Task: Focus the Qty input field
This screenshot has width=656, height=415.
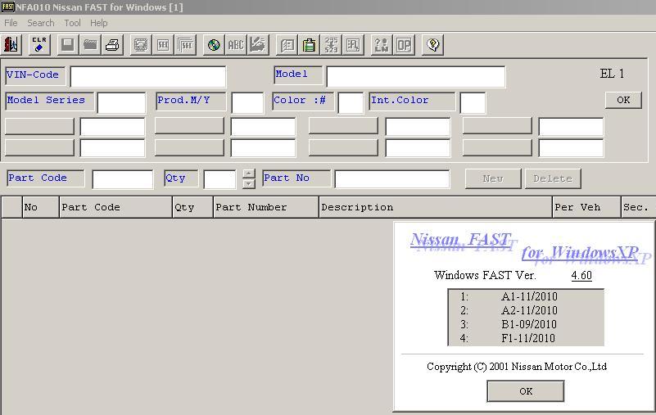Action: 219,179
